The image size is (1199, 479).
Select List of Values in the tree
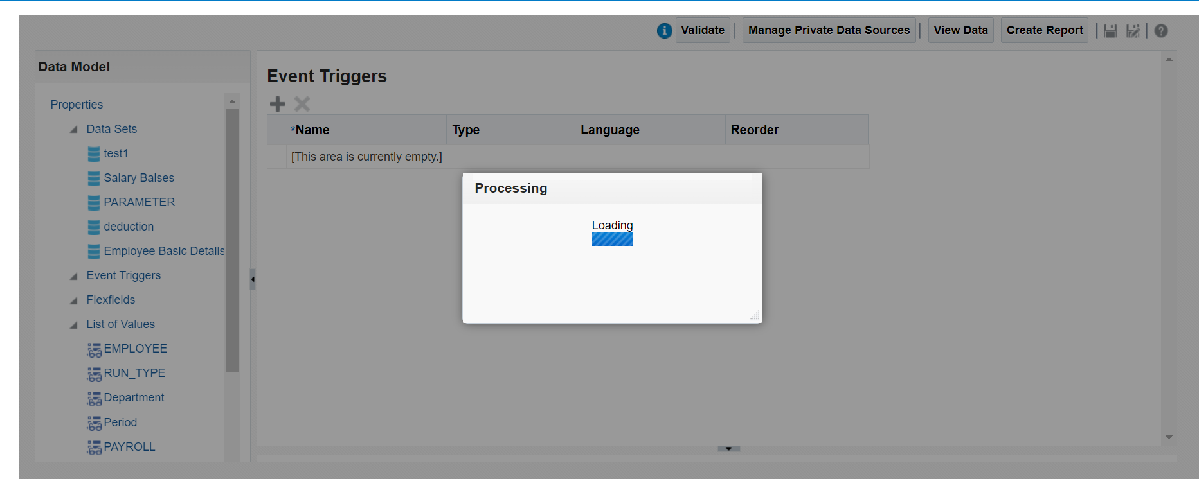(121, 324)
